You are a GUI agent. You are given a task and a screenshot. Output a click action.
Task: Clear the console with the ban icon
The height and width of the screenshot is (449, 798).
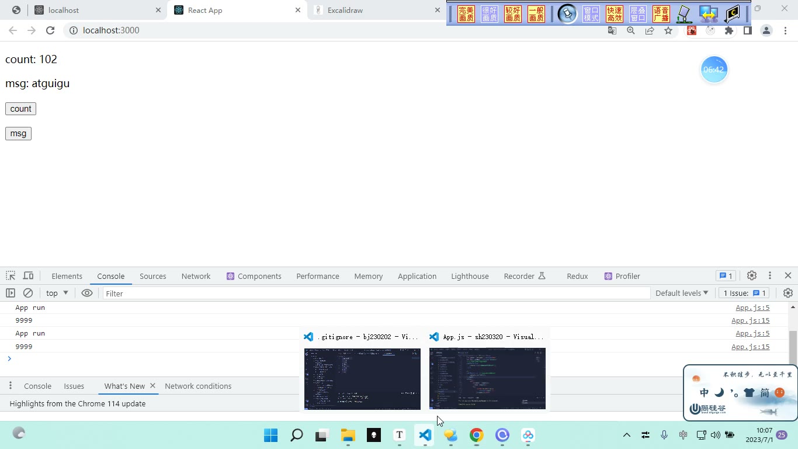tap(28, 293)
